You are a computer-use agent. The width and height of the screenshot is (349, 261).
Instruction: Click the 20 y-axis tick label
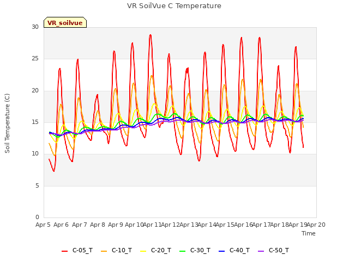pyautogui.click(x=35, y=90)
